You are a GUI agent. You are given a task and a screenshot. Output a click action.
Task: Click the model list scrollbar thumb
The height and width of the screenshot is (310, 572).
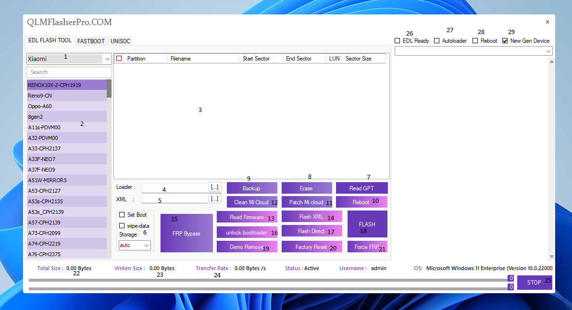(x=109, y=88)
